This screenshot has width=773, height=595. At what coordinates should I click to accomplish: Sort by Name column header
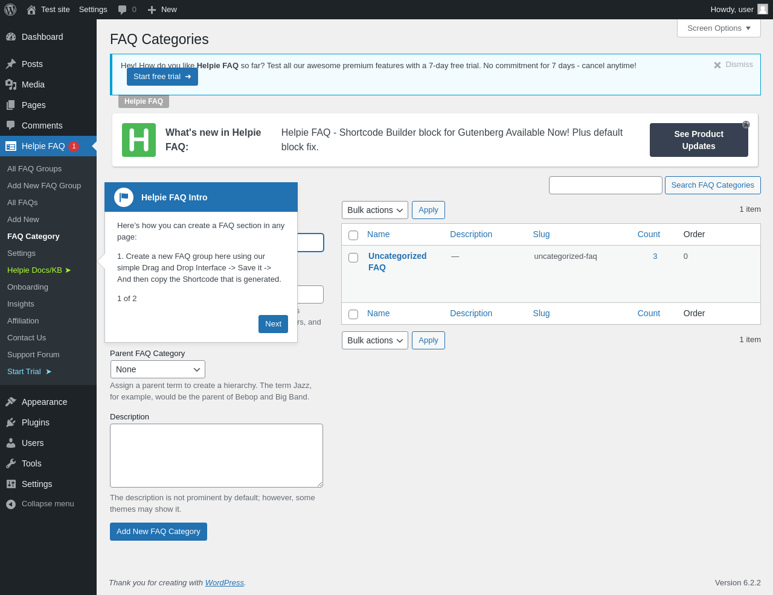[x=378, y=235]
